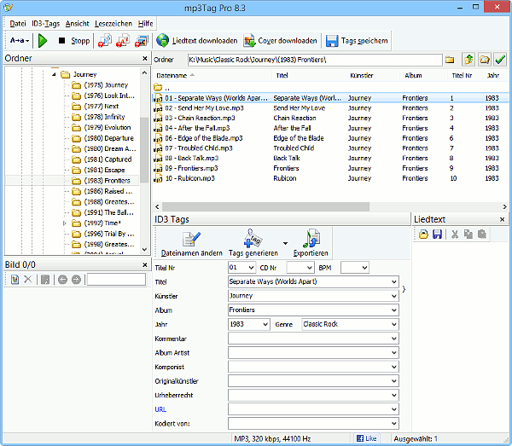
Task: Select file 09 - Frontiers.mp3
Action: (x=330, y=168)
